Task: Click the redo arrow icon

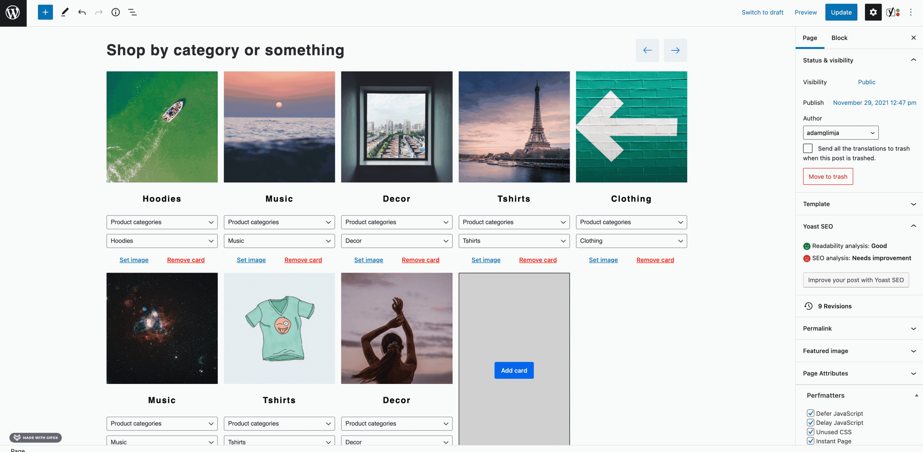Action: pyautogui.click(x=99, y=12)
